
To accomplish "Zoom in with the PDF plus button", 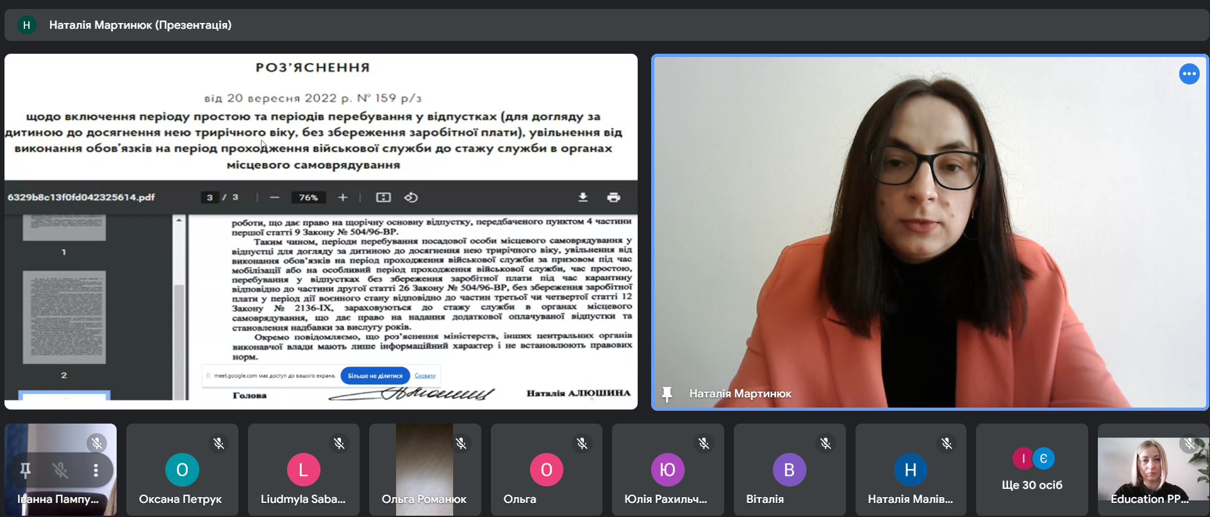I will (x=343, y=197).
